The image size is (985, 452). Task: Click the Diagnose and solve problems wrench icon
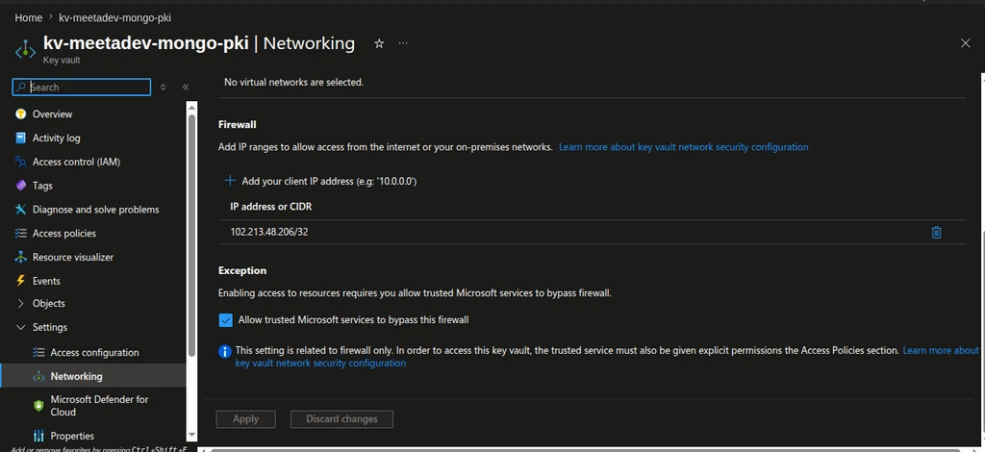point(21,210)
